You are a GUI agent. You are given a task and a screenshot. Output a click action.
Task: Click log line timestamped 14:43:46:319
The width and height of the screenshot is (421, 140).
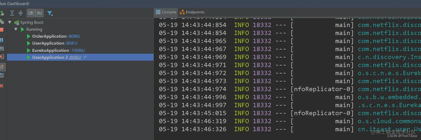point(290,121)
